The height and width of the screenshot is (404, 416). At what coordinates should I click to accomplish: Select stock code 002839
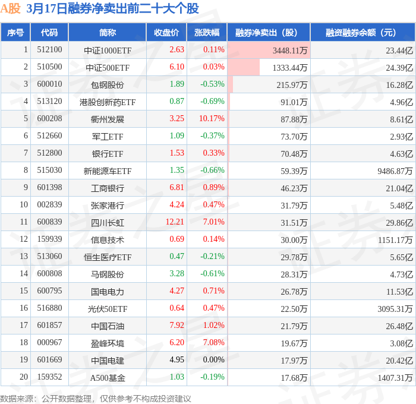[x=49, y=205]
